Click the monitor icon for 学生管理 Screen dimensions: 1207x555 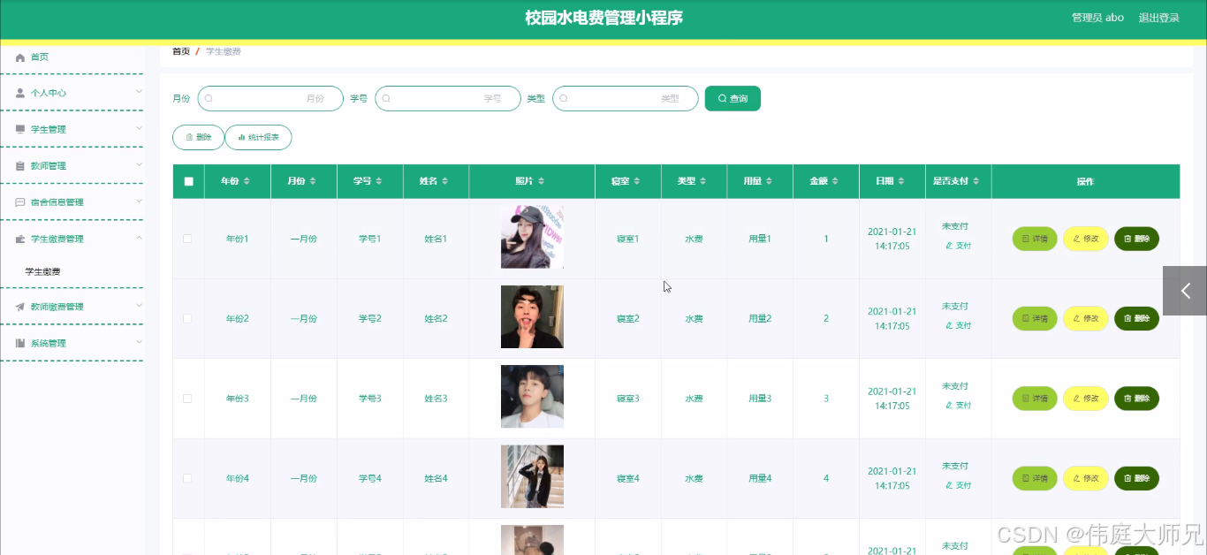click(20, 129)
